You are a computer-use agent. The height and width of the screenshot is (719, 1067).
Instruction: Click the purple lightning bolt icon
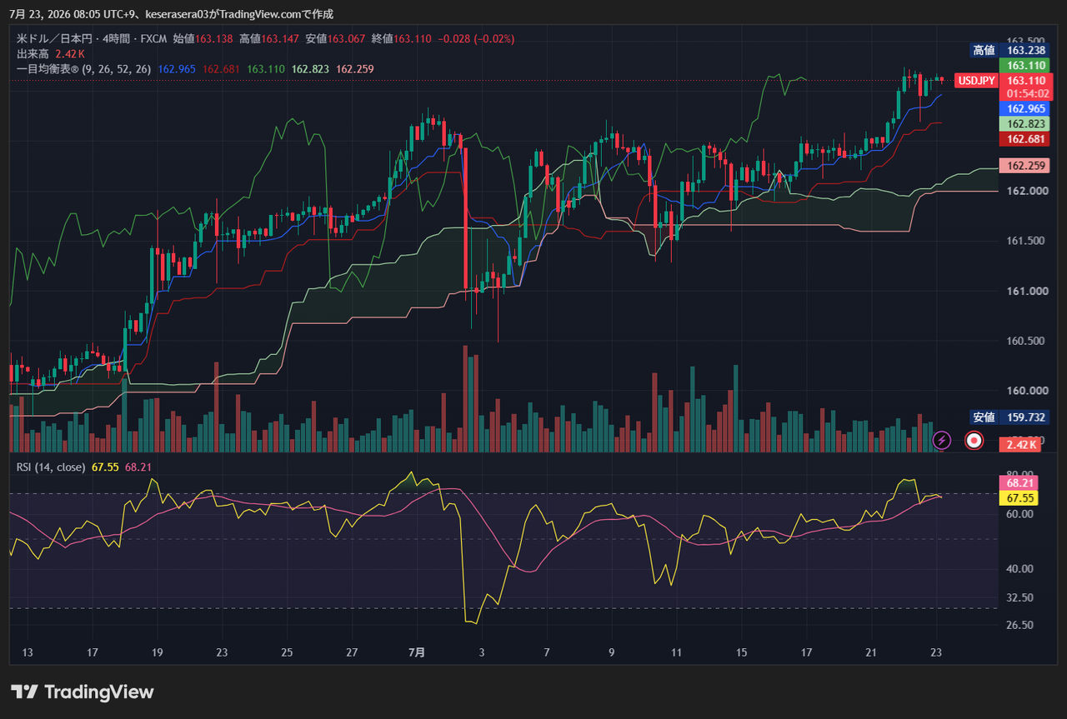(x=941, y=439)
